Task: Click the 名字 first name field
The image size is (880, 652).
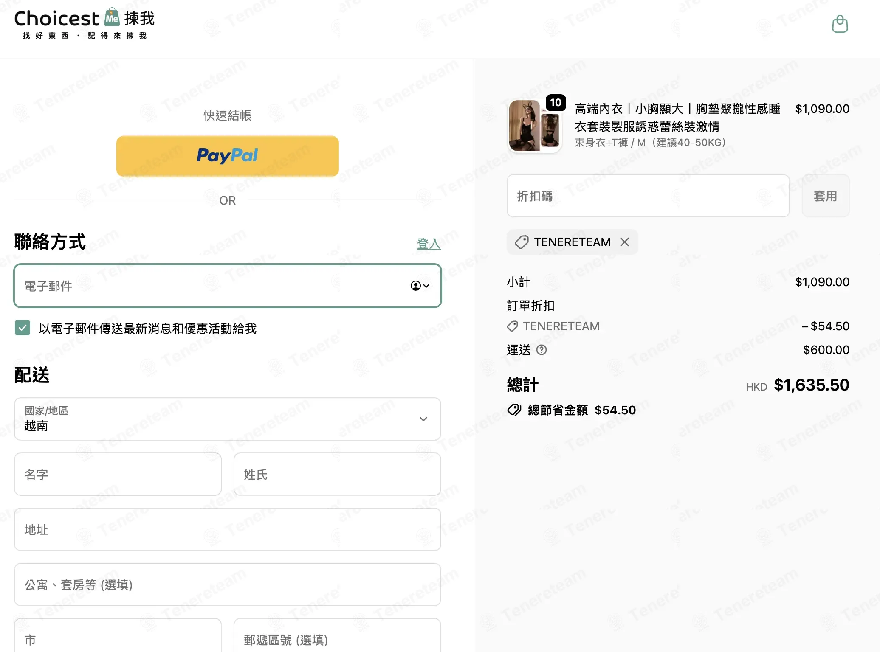Action: 118,474
